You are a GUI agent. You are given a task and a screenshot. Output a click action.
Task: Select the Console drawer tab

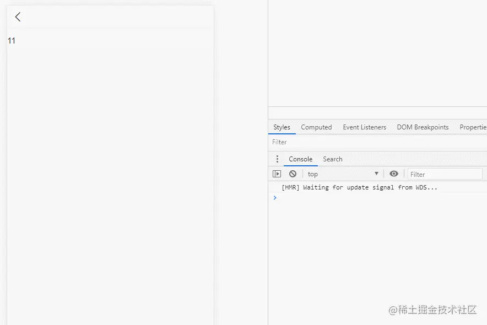(x=300, y=159)
